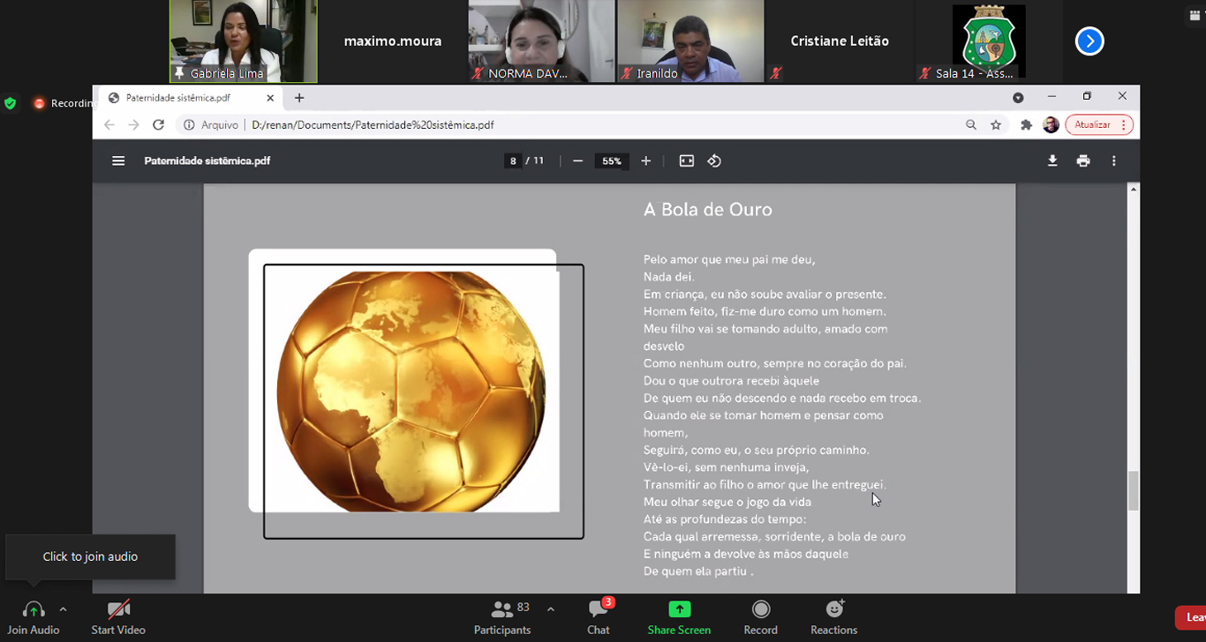Bookmark this page with the star icon
This screenshot has height=642, width=1206.
996,125
